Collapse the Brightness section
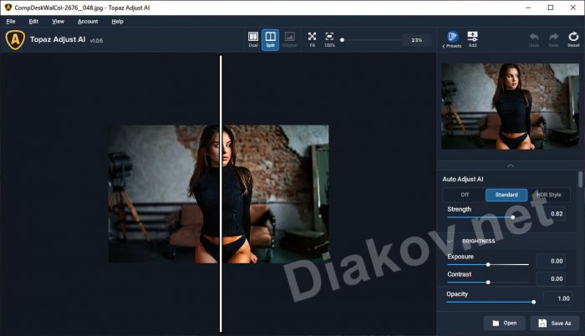The height and width of the screenshot is (336, 585). (x=450, y=241)
